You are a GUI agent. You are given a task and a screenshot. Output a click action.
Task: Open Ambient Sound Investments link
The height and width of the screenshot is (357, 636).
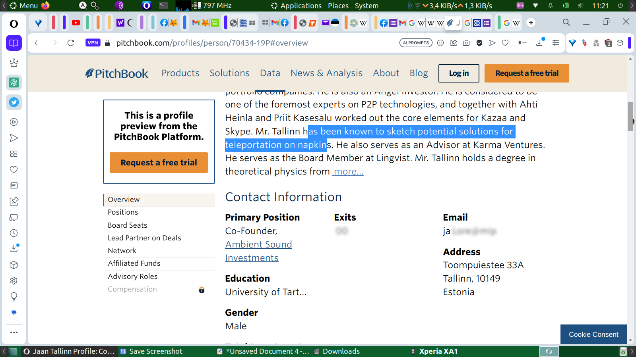(258, 251)
